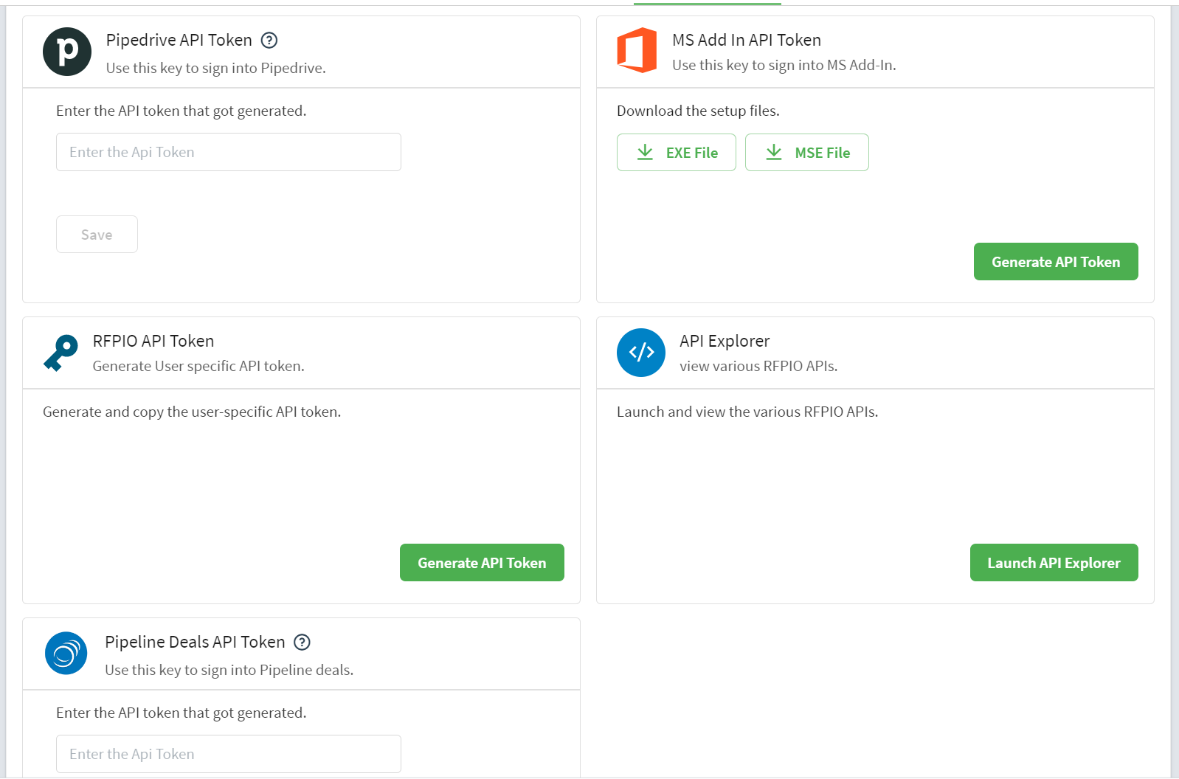
Task: Click 'Generate and copy the user-specific API token.' text
Action: tap(192, 412)
